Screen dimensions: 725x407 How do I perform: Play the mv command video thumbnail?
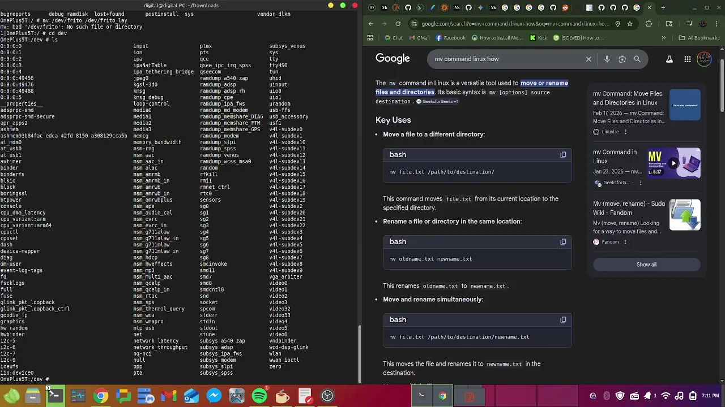[x=673, y=163]
